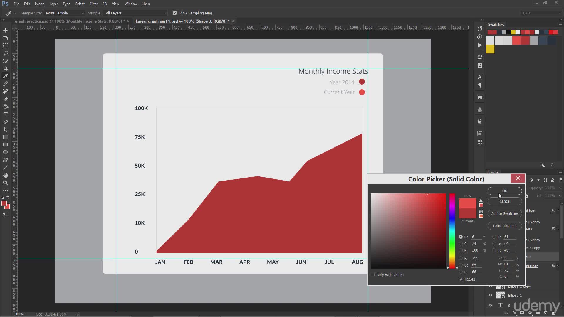Select the L lightness radio button
The height and width of the screenshot is (317, 564).
(x=494, y=237)
